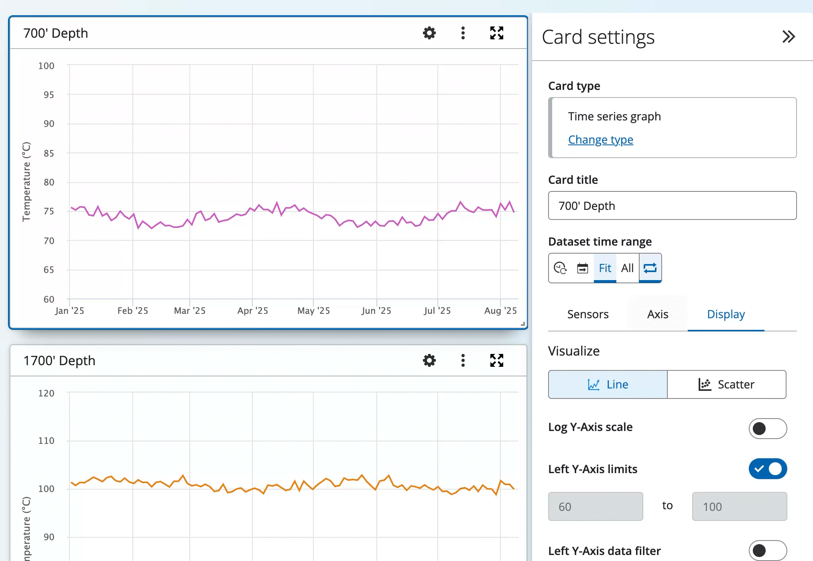
Task: Expand 700' Depth card to fullscreen
Action: (x=496, y=33)
